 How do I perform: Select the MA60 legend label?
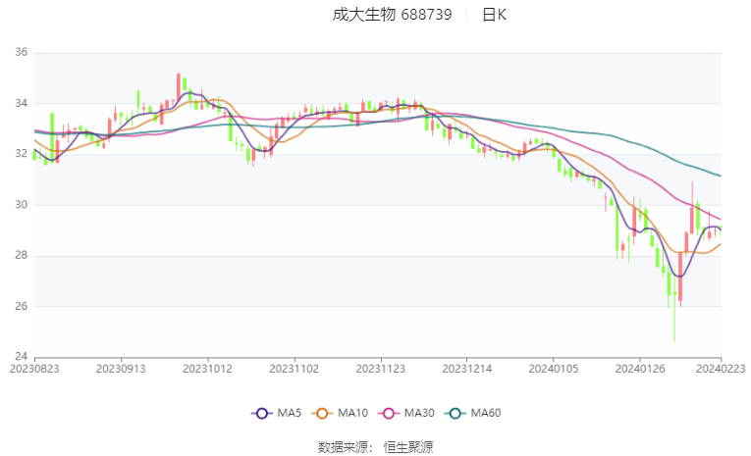486,413
